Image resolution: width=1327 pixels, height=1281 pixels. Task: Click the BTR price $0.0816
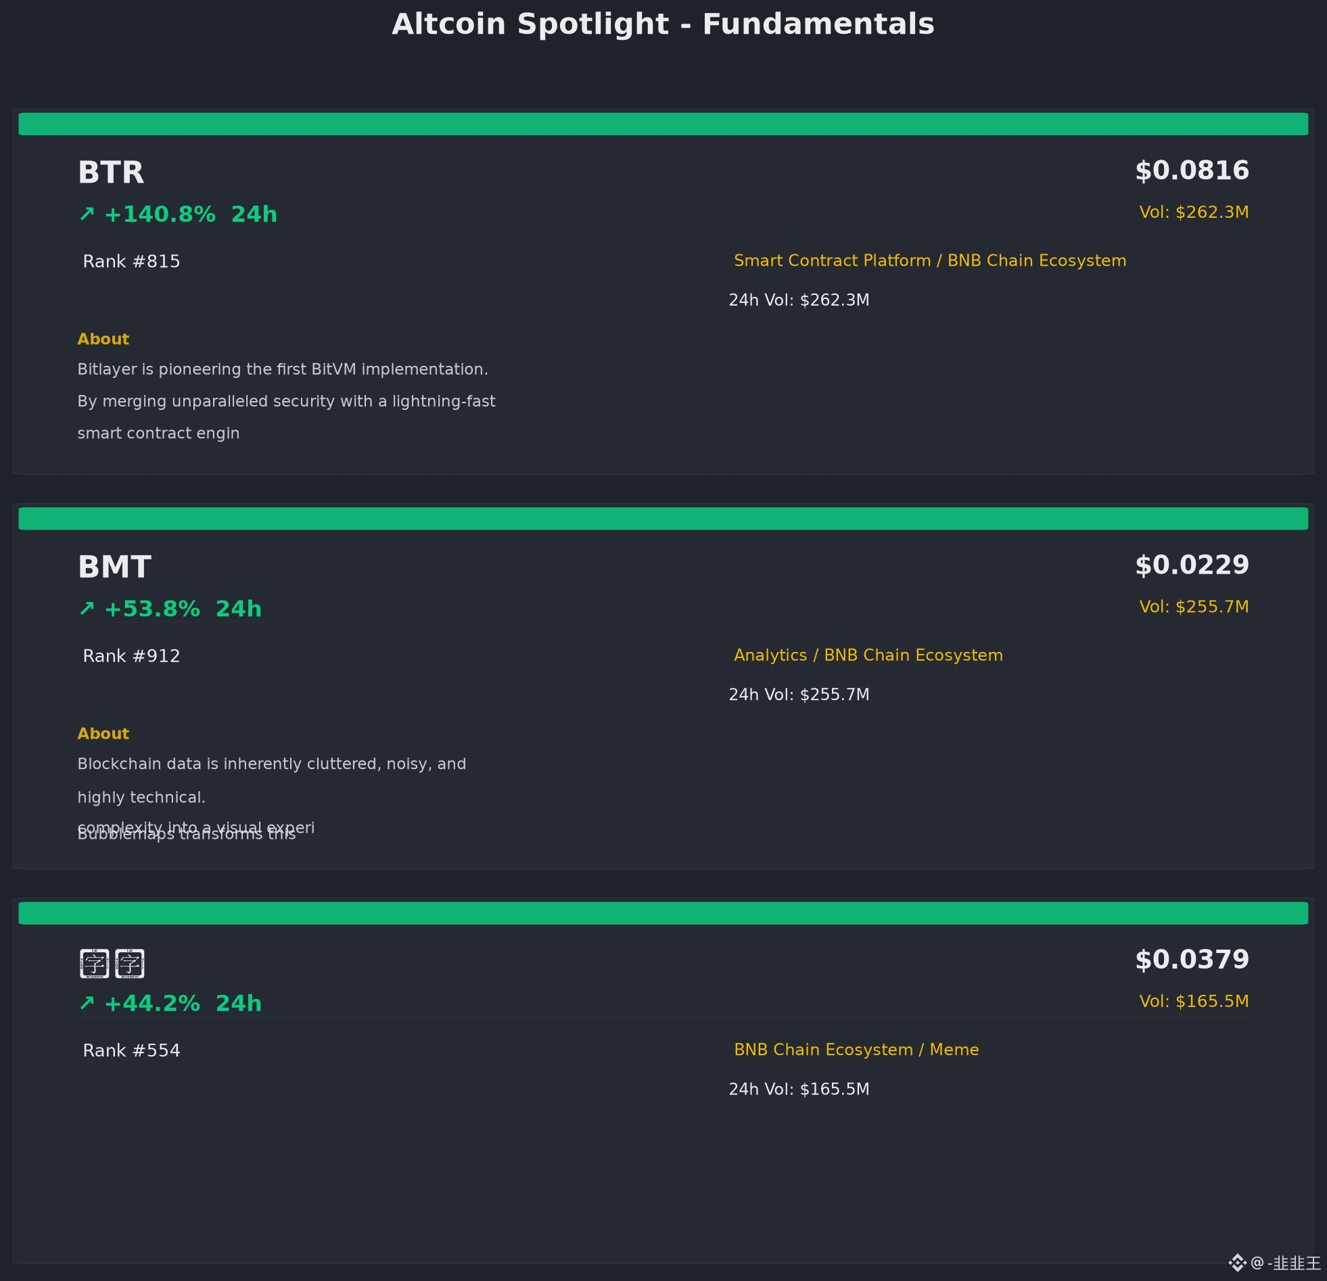1192,170
